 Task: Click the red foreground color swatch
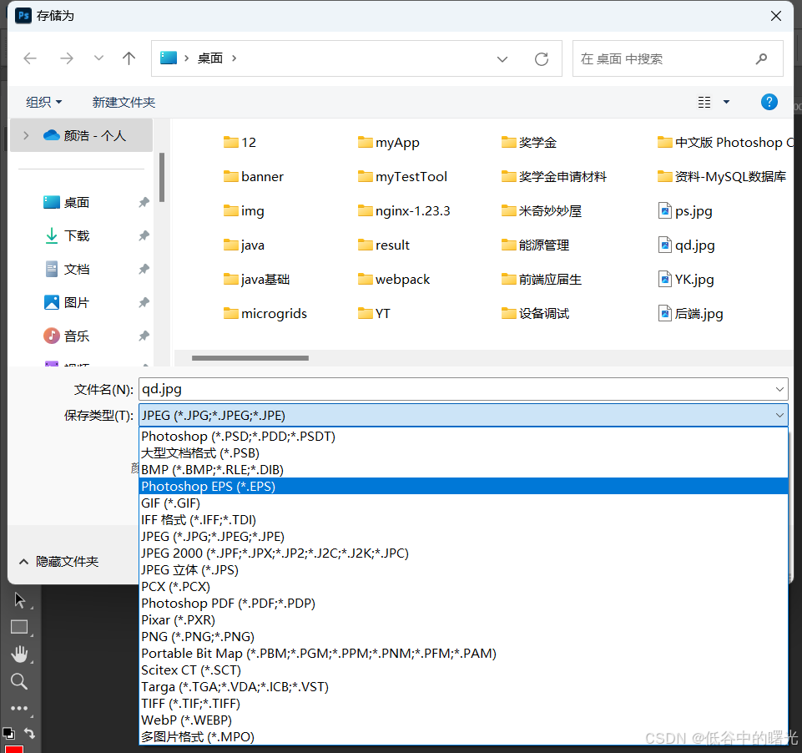pyautogui.click(x=14, y=749)
